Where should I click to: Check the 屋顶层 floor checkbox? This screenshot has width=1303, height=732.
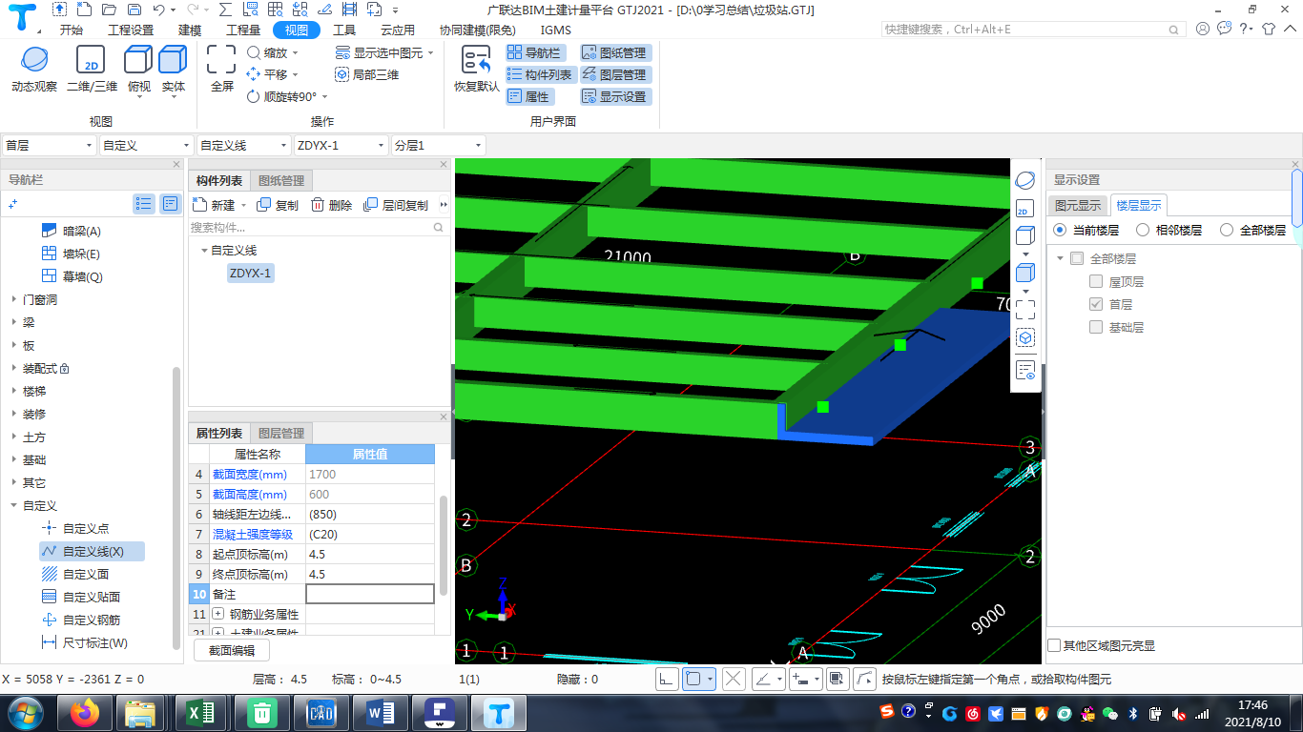[x=1096, y=281]
